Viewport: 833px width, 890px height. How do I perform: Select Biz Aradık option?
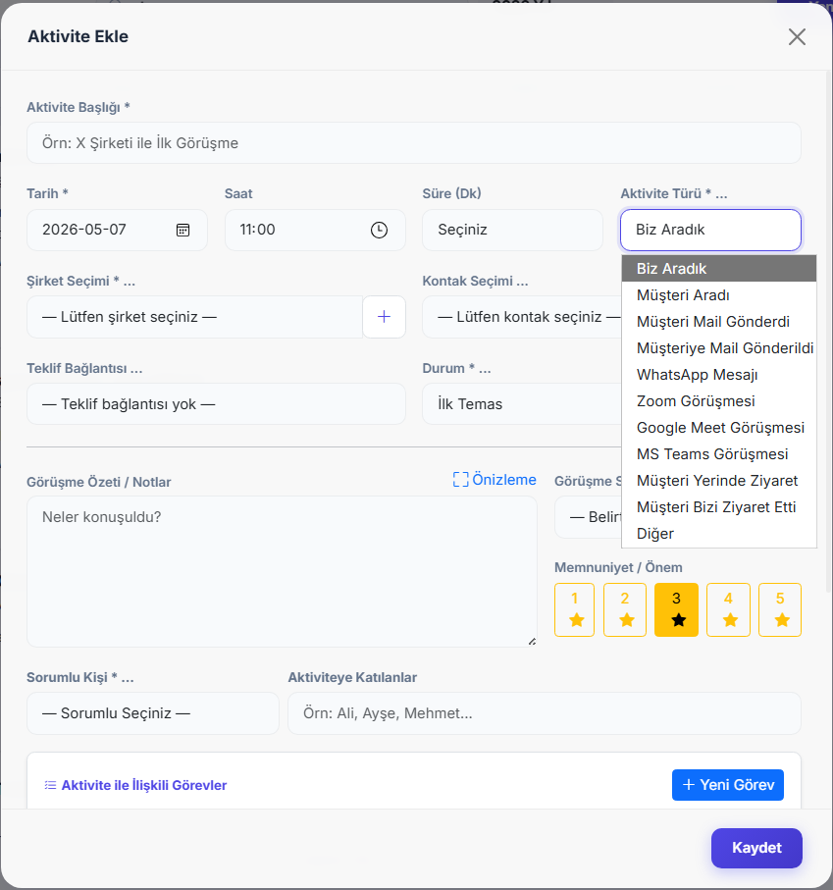tap(719, 269)
